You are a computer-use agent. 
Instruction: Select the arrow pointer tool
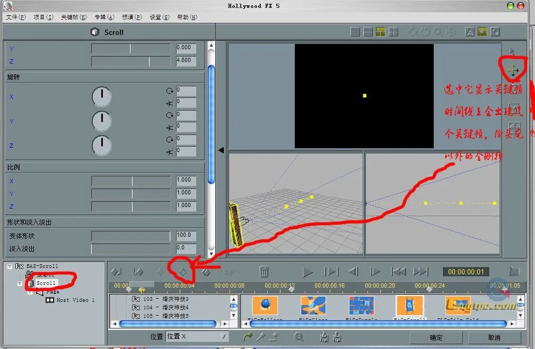pyautogui.click(x=512, y=51)
